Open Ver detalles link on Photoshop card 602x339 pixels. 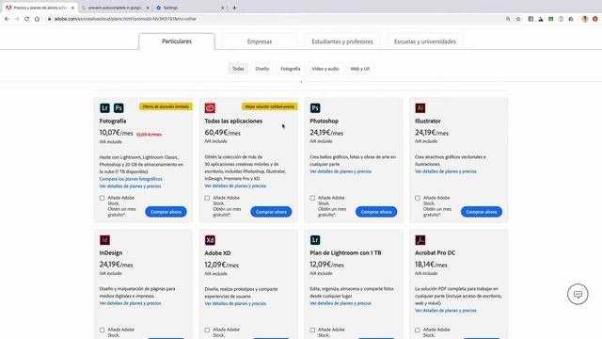pyautogui.click(x=341, y=171)
